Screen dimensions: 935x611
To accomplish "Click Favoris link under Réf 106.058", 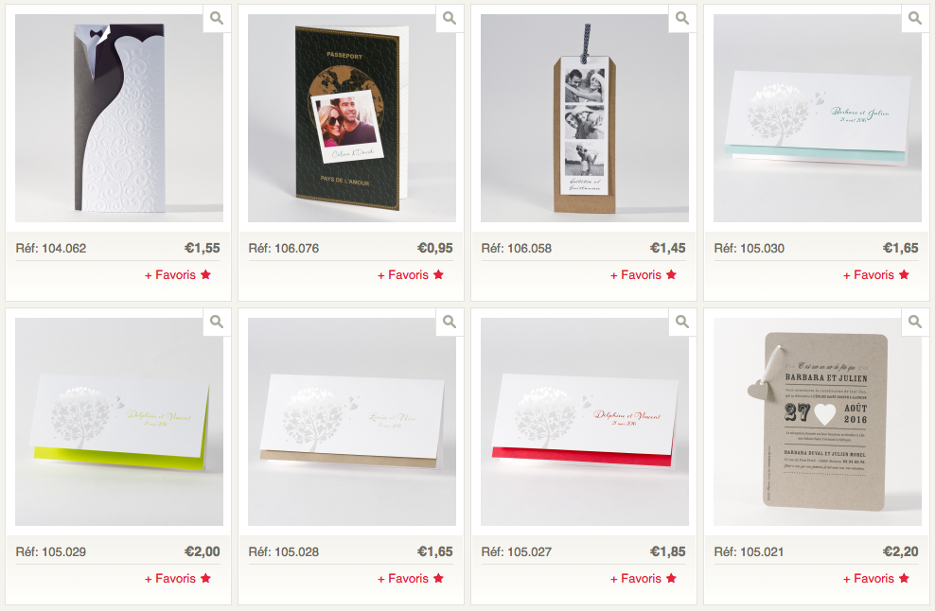I will point(644,275).
